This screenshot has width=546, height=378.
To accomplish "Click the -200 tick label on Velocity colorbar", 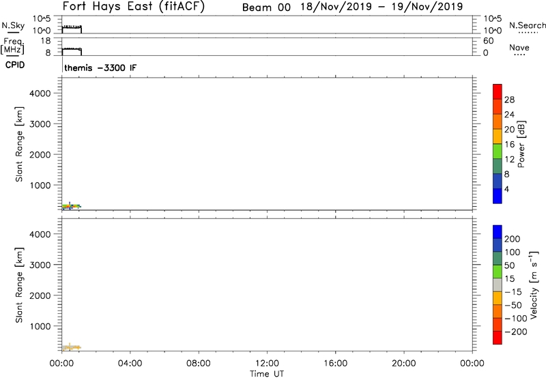I will pos(516,332).
